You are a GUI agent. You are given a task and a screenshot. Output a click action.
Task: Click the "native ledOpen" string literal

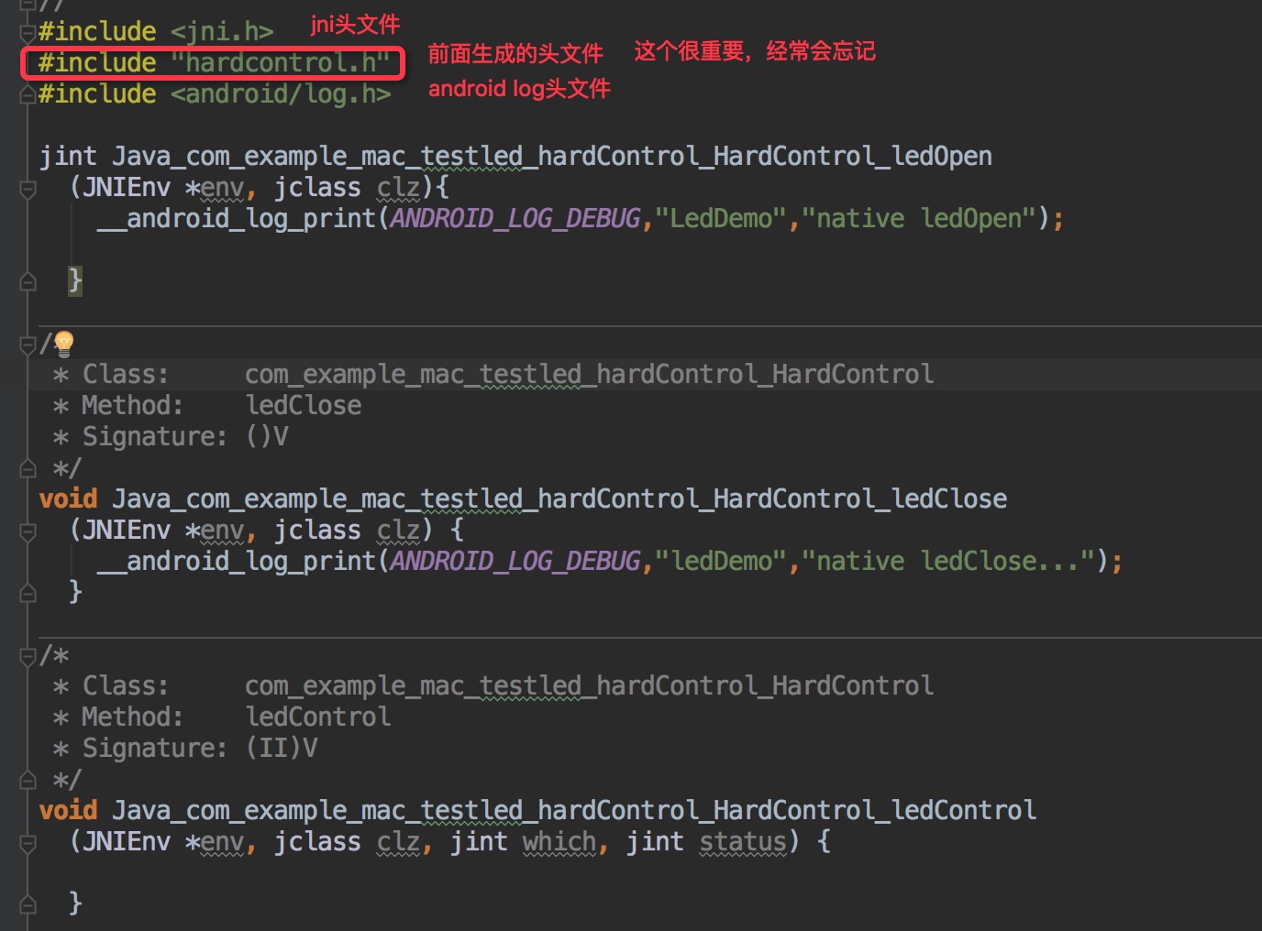pyautogui.click(x=919, y=219)
